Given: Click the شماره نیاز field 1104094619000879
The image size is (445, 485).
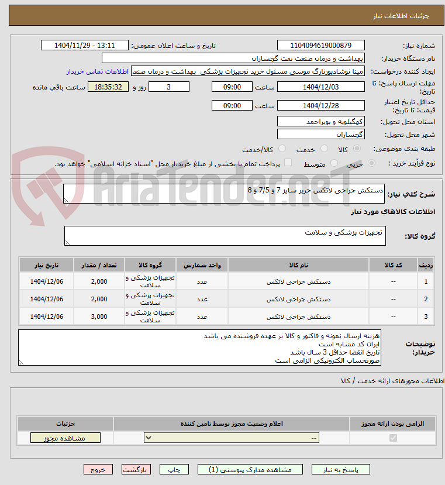Looking at the screenshot, I should point(320,45).
